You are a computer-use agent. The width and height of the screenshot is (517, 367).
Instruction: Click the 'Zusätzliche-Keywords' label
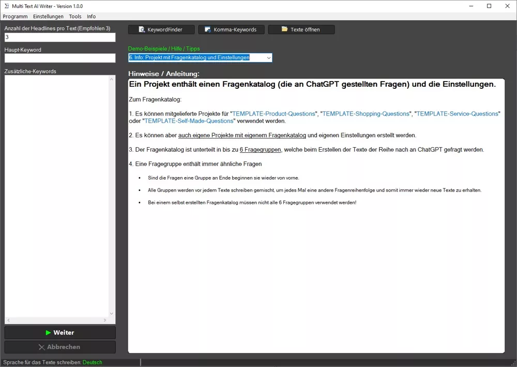(31, 71)
